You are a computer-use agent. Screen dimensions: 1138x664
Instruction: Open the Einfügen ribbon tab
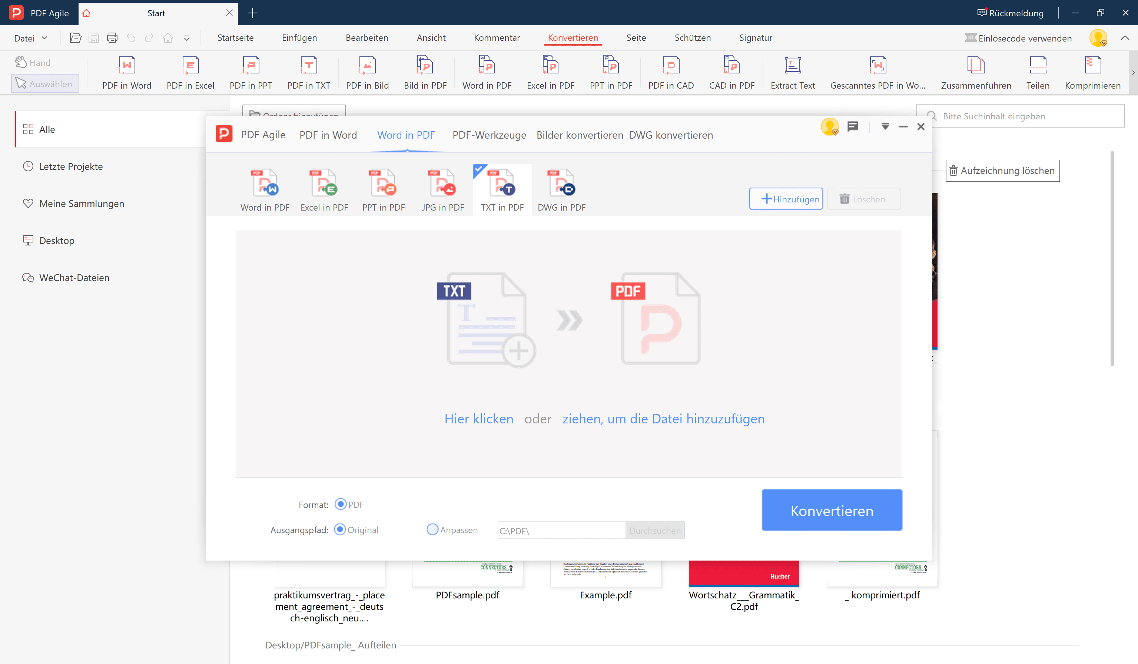point(299,38)
